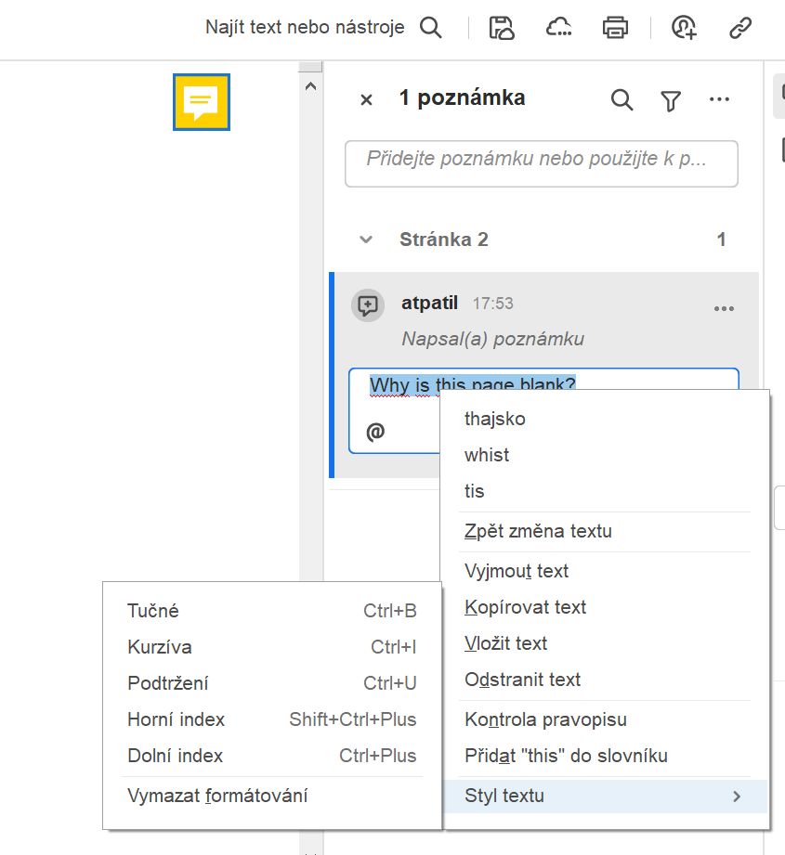Click the cloud download icon
The height and width of the screenshot is (855, 785).
[558, 29]
